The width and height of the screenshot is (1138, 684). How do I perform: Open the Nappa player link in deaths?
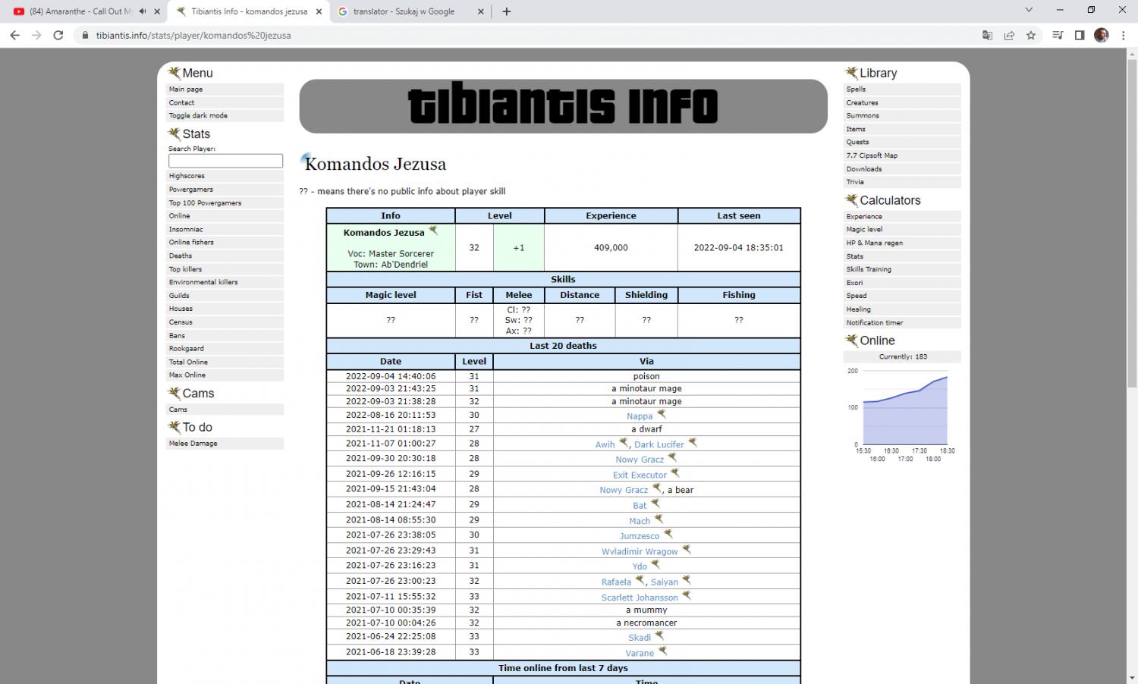(639, 416)
